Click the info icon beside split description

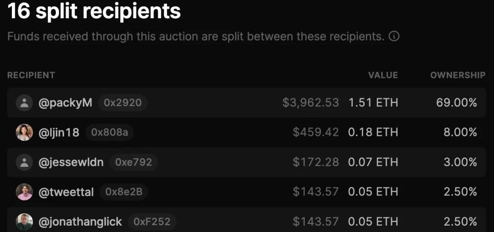[394, 36]
